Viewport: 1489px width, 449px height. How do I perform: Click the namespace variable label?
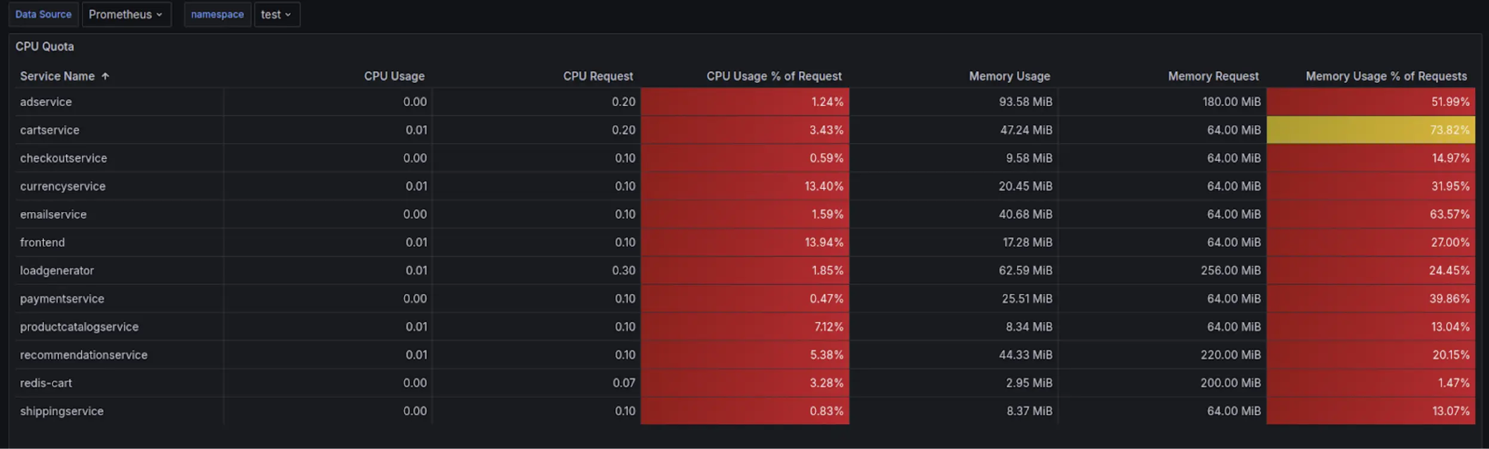point(217,14)
